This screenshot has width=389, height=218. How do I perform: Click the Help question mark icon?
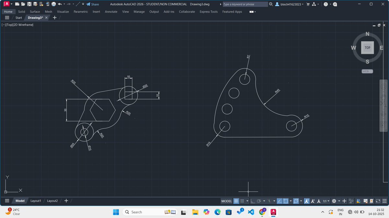tap(326, 4)
